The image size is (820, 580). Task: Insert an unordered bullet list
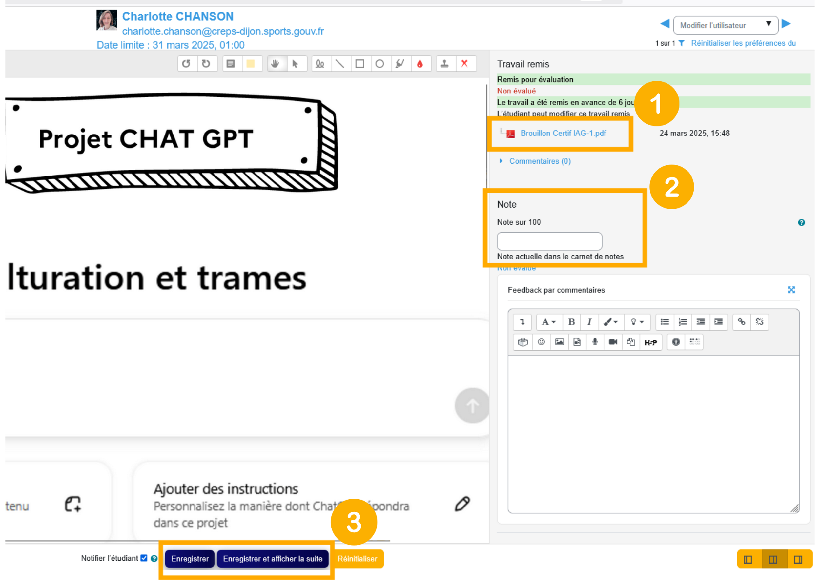[x=665, y=322]
